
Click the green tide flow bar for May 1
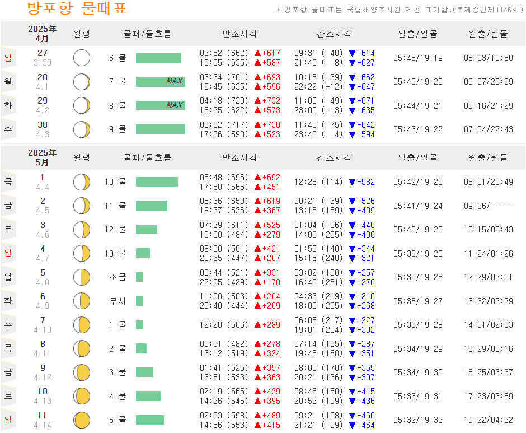click(156, 181)
